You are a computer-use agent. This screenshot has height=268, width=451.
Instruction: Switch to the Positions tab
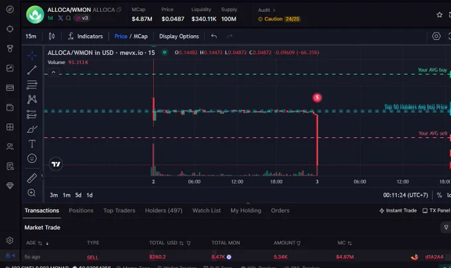81,210
